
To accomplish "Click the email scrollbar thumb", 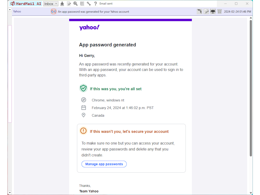I will pyautogui.click(x=251, y=88).
